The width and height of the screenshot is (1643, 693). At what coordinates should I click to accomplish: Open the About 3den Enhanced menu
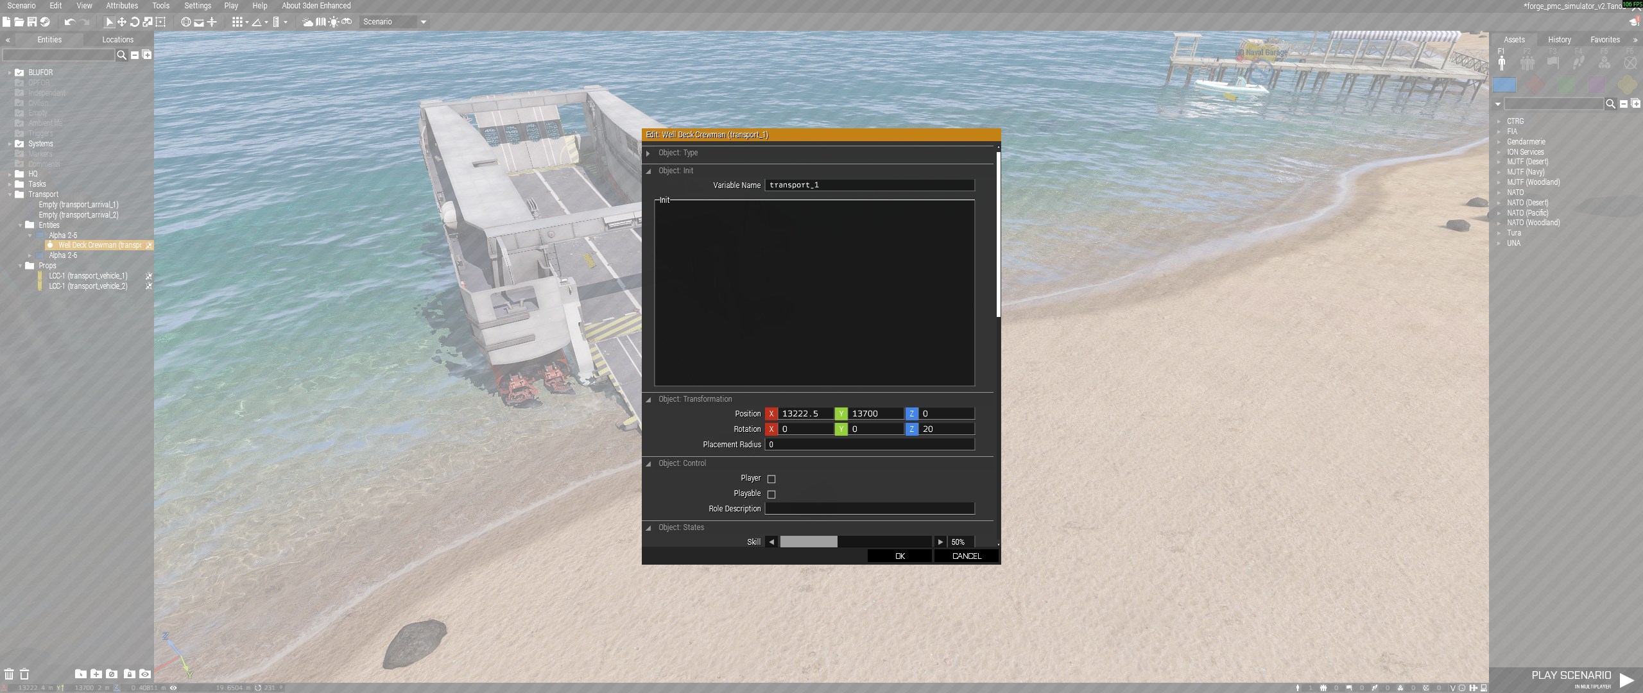316,6
